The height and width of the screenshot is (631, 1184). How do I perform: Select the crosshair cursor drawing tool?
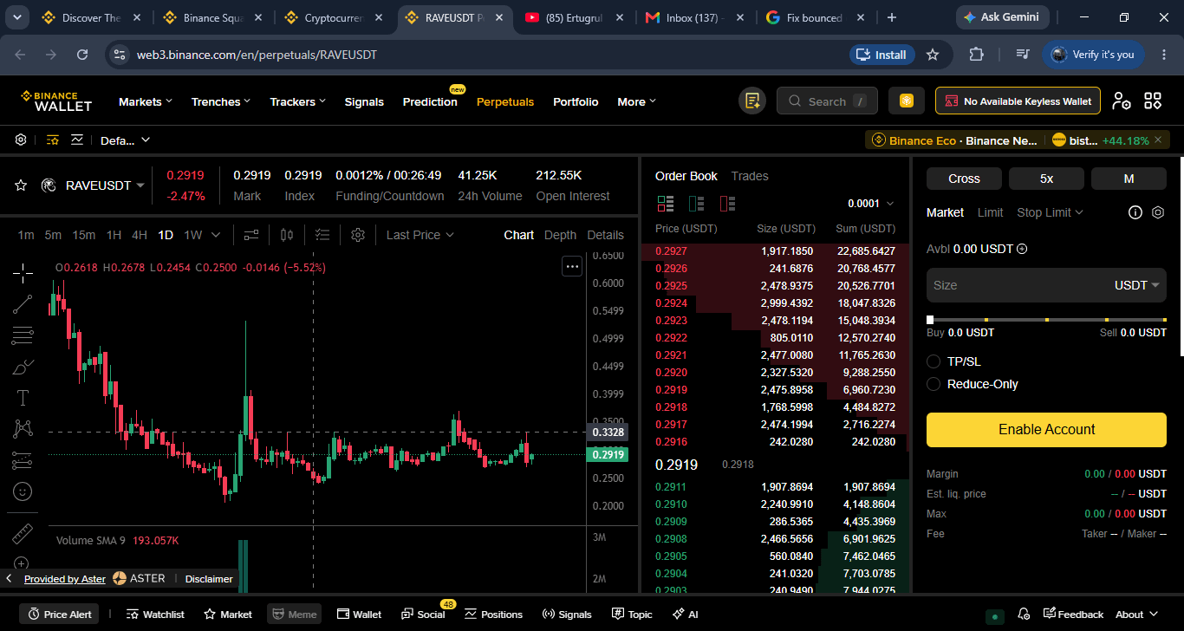[23, 272]
